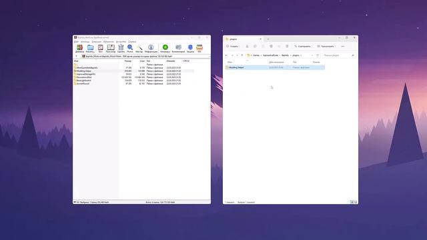Click the Cut scissors icon in Explorer toolbar

coord(247,46)
